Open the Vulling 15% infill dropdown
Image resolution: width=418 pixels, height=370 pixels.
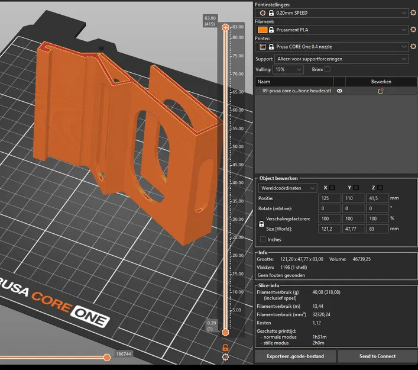tap(288, 69)
